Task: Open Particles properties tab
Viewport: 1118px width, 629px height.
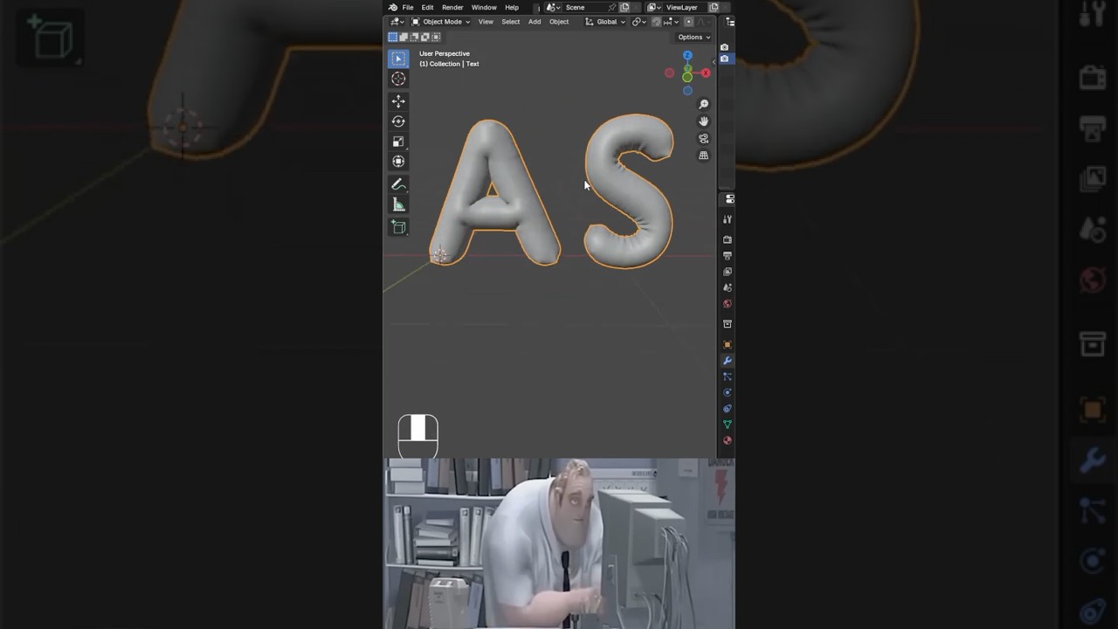Action: tap(728, 377)
